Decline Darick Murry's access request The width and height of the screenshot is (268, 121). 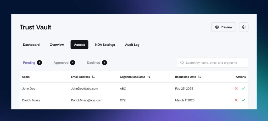236,100
